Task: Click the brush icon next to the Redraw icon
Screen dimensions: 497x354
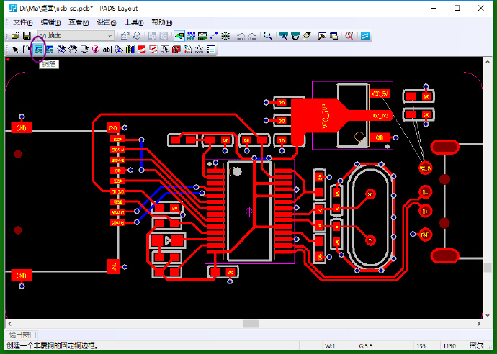Action: [x=307, y=36]
